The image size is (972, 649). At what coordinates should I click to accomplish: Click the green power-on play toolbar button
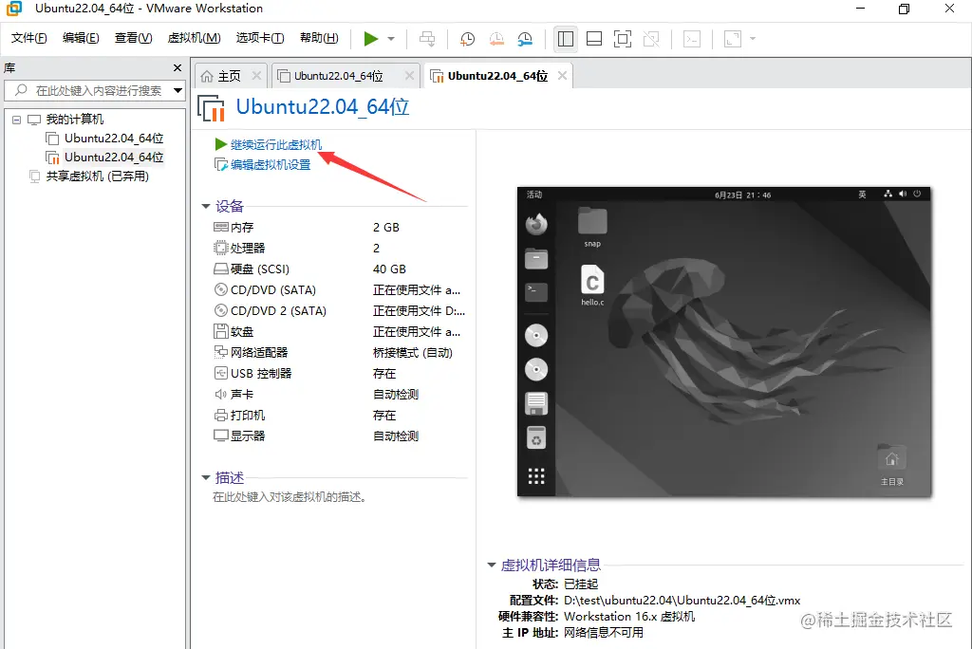[371, 39]
